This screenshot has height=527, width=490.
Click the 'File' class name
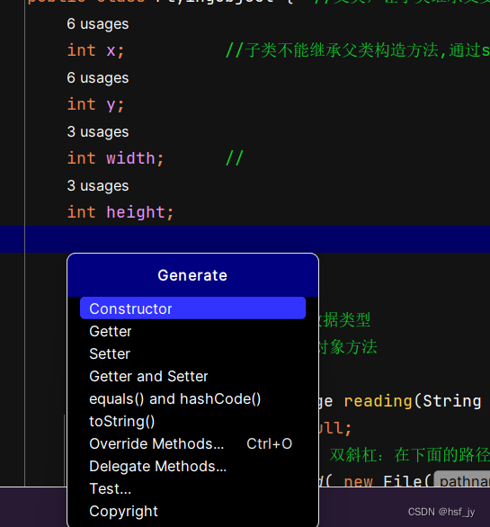click(x=403, y=480)
